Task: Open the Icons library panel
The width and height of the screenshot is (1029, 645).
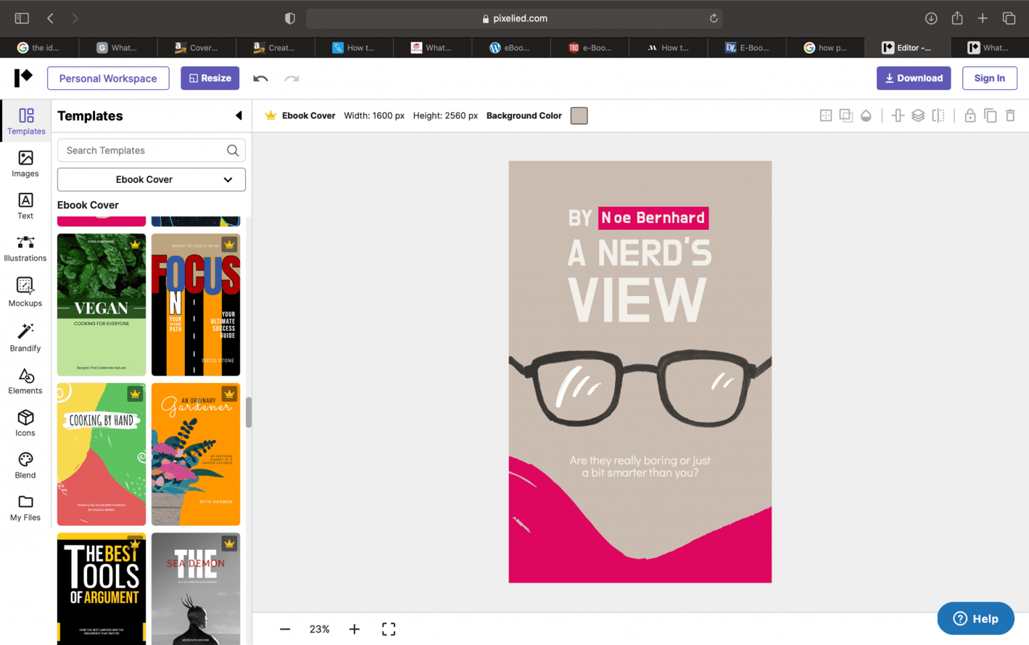Action: pos(25,422)
